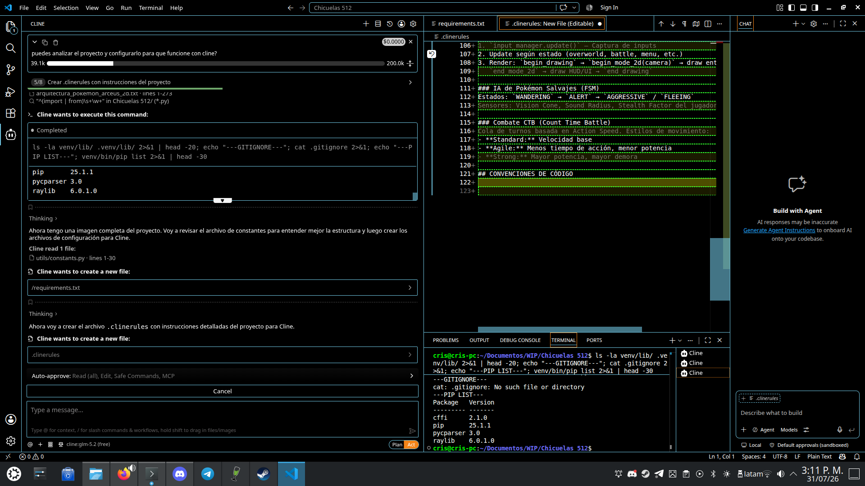The image size is (865, 486).
Task: Send the Cline message
Action: point(412,431)
